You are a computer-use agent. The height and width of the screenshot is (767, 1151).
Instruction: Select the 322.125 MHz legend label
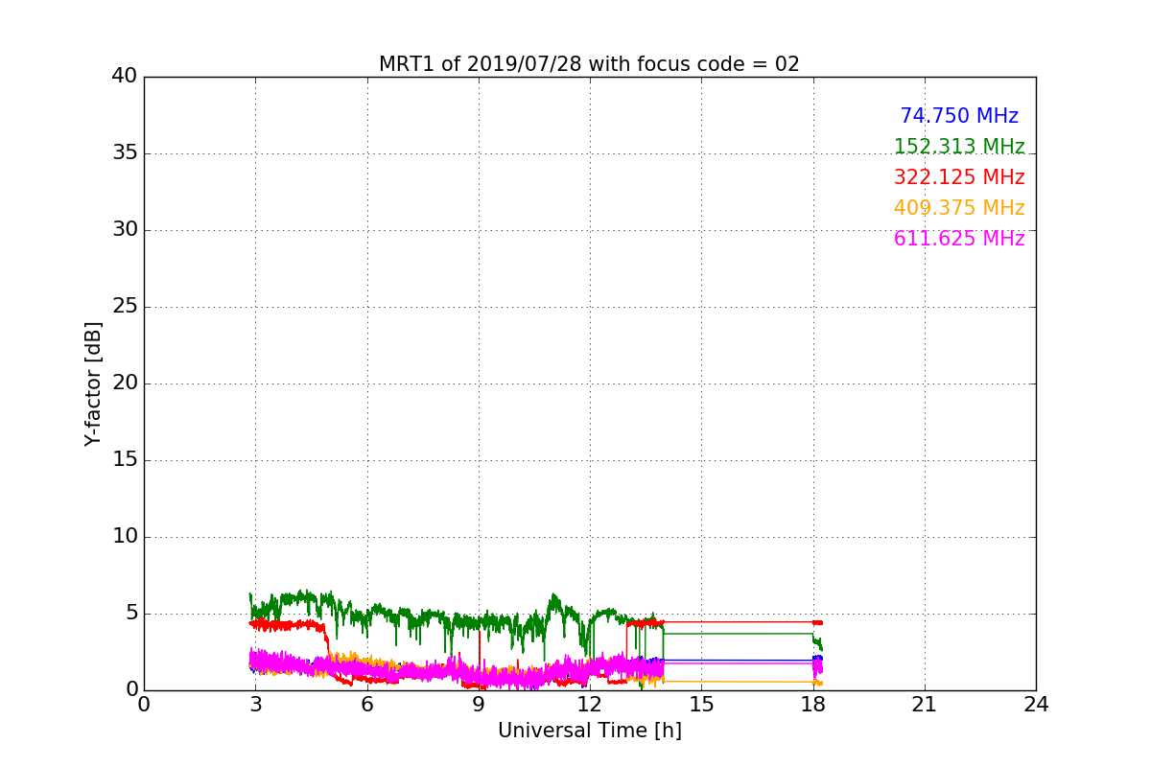pyautogui.click(x=959, y=177)
